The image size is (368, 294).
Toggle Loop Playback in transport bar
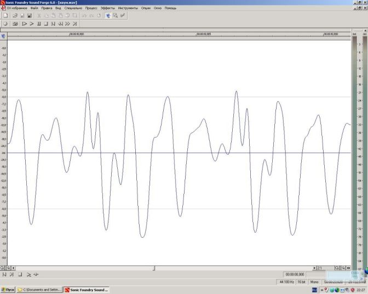coord(15,23)
